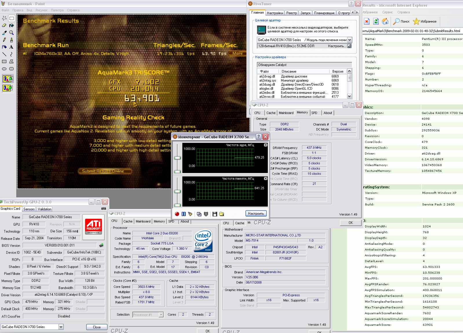
Task: Click the left tab-scroll arrow in RivaTuner
Action: click(x=353, y=12)
